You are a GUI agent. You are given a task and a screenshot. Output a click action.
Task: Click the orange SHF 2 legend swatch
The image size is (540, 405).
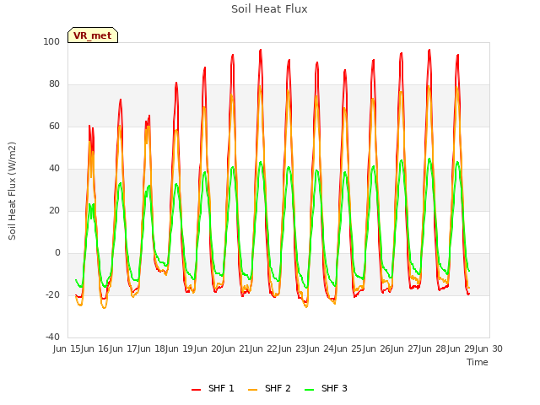(253, 389)
